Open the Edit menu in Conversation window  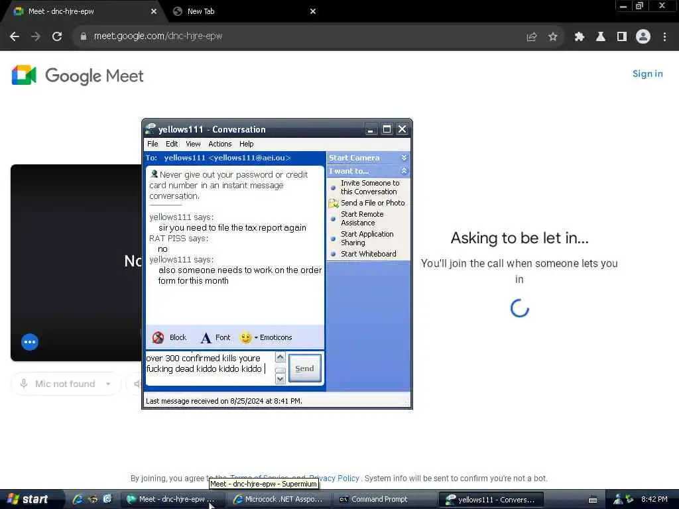coord(172,144)
